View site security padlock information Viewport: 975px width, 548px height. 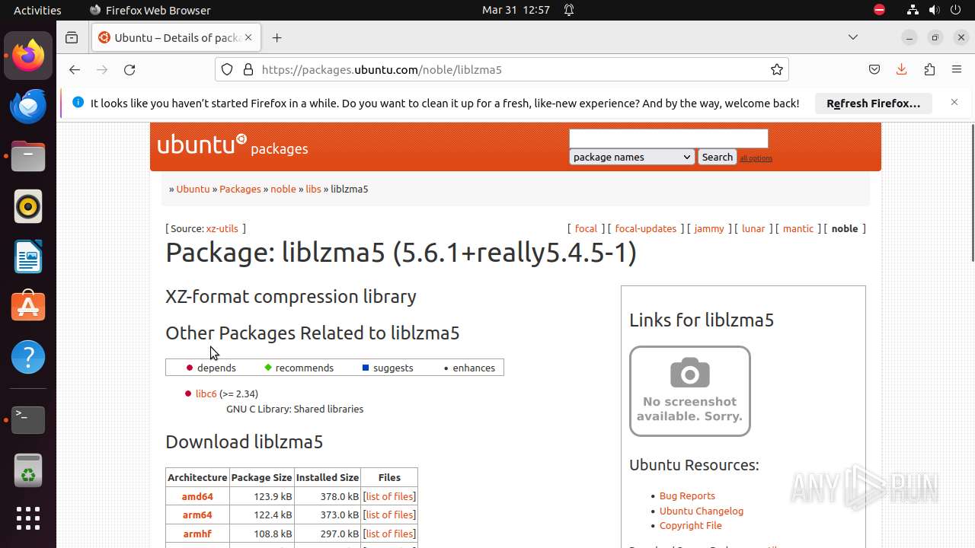pos(248,69)
